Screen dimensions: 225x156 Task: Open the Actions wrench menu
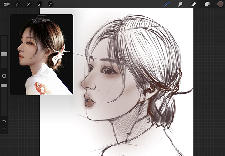[17, 4]
